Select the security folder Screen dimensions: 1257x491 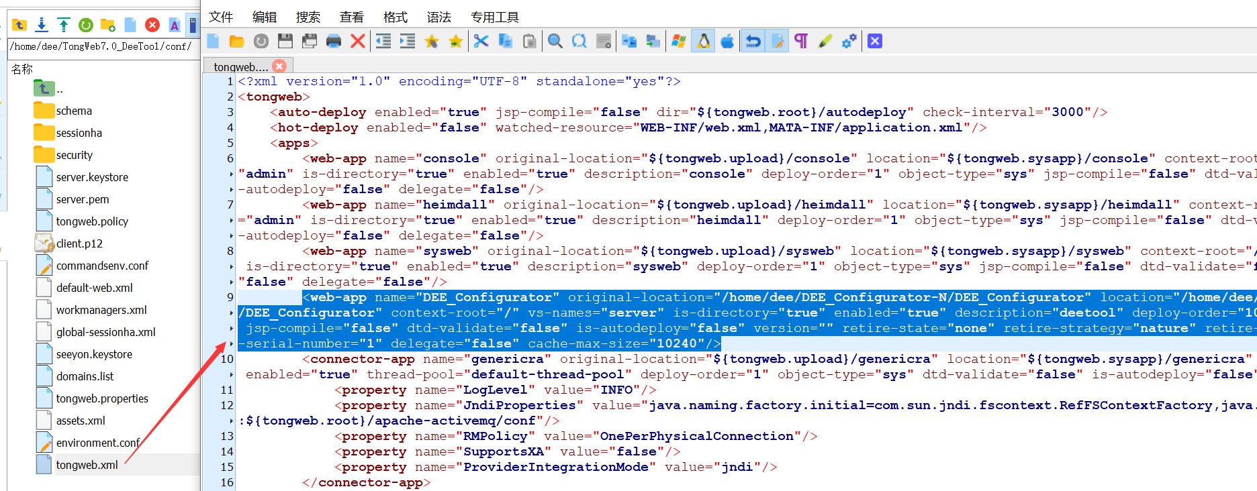(63, 155)
